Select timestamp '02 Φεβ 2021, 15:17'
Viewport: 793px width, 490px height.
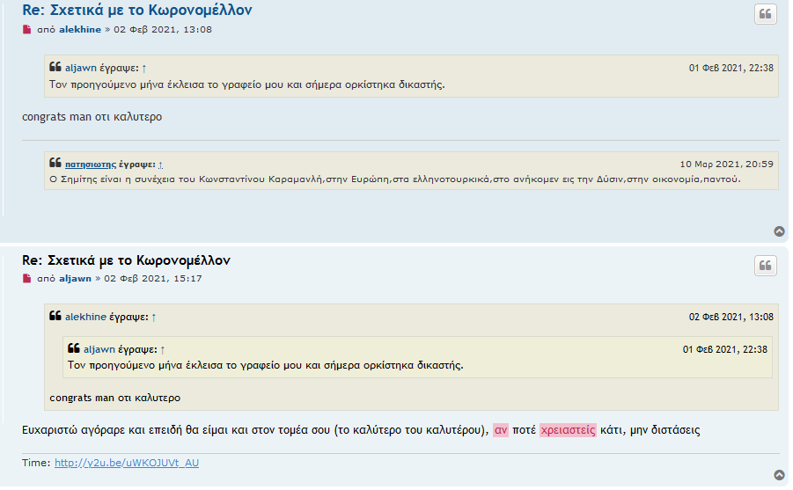click(x=153, y=279)
